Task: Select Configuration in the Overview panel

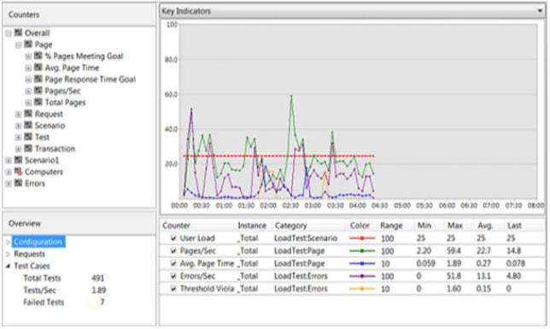Action: click(x=38, y=242)
